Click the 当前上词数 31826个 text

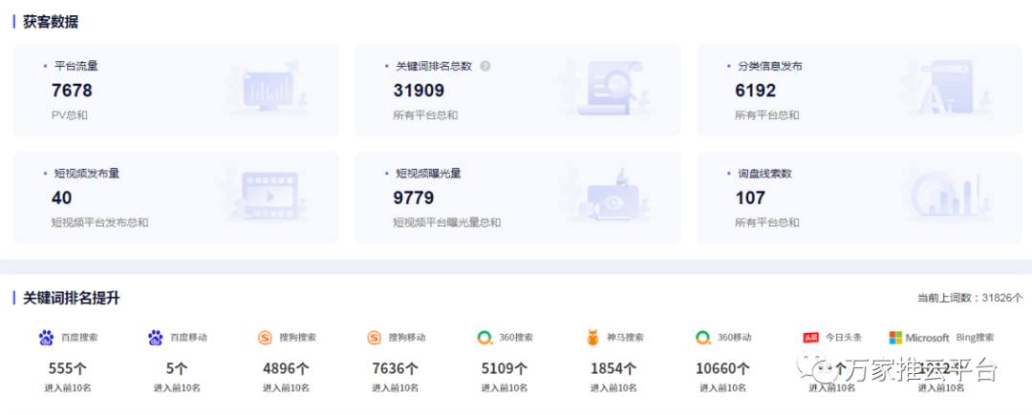pos(969,298)
